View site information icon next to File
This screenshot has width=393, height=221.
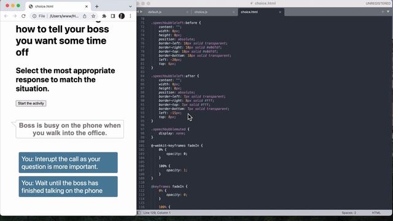pos(34,16)
